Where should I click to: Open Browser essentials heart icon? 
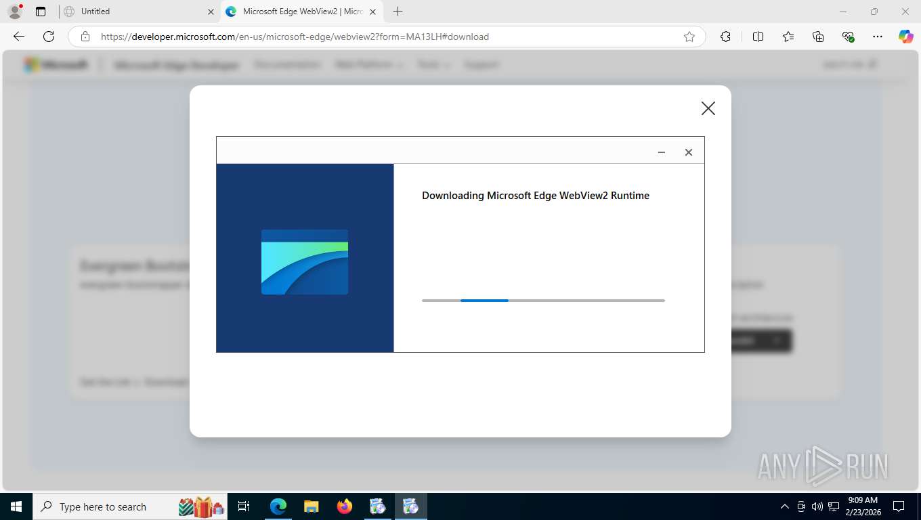848,37
